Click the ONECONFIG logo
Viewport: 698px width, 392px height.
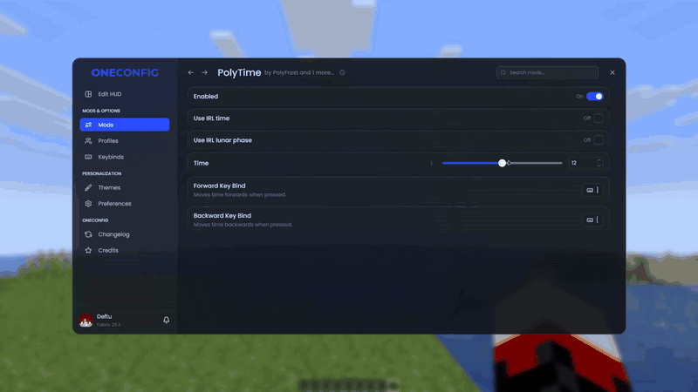click(125, 72)
